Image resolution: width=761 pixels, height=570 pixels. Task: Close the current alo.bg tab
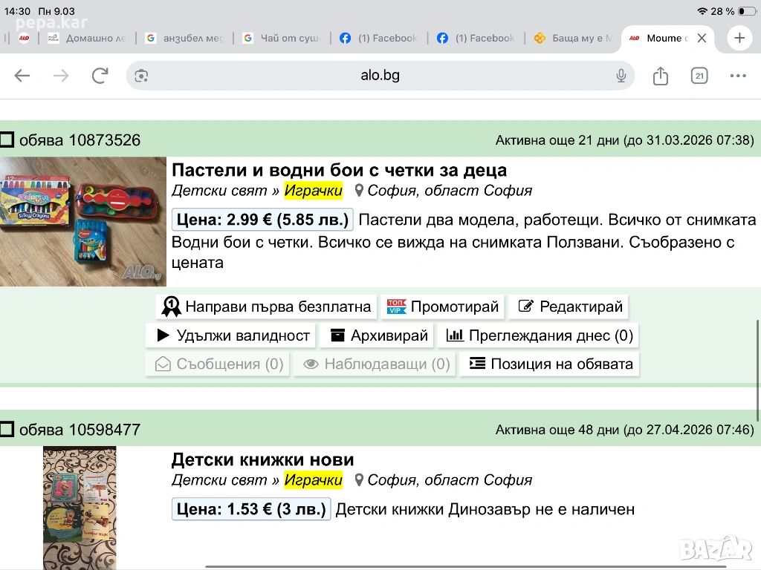(702, 38)
